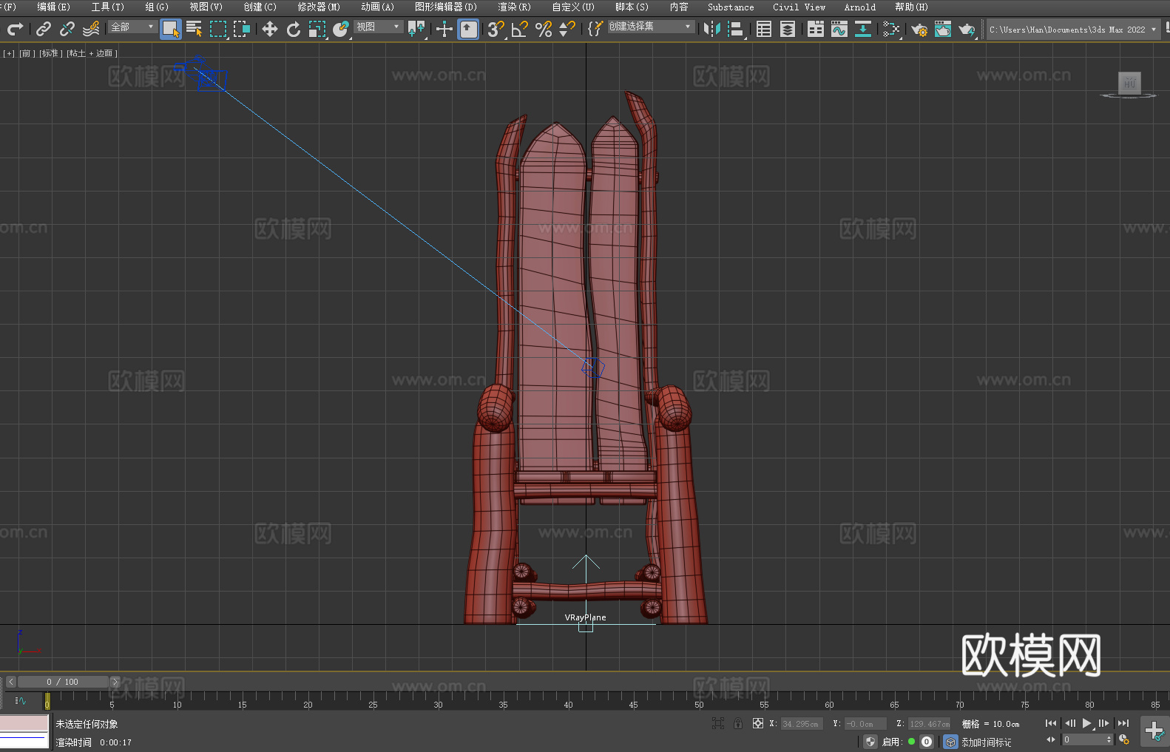The image size is (1170, 752).
Task: Toggle the Window/Crossing selection mode
Action: click(x=242, y=29)
